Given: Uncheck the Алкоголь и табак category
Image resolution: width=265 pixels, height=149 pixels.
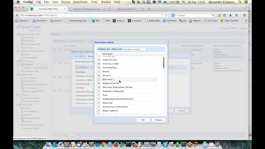Looking at the screenshot, I should click(99, 64).
